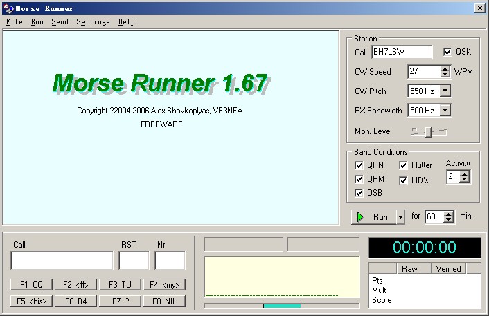Screen dimensions: 489x316
Task: Click the station Call field BH7LSW
Action: pyautogui.click(x=402, y=52)
